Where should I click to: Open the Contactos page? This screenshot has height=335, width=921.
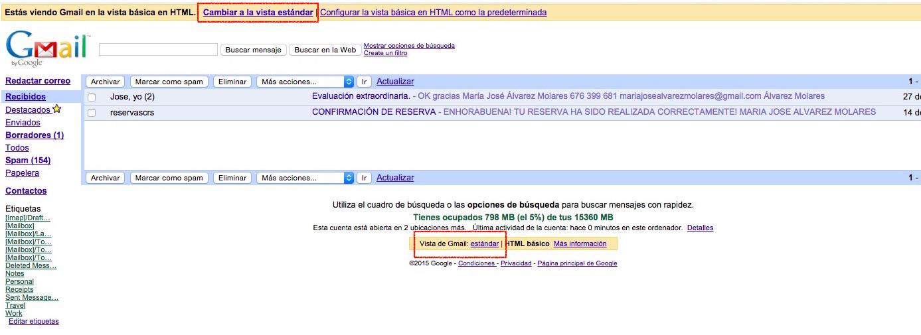(26, 191)
